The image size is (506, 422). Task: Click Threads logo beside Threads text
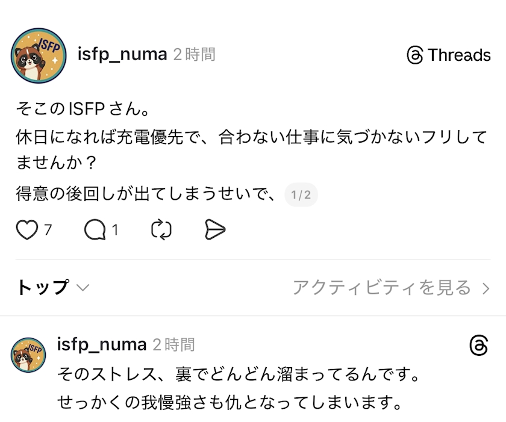415,55
